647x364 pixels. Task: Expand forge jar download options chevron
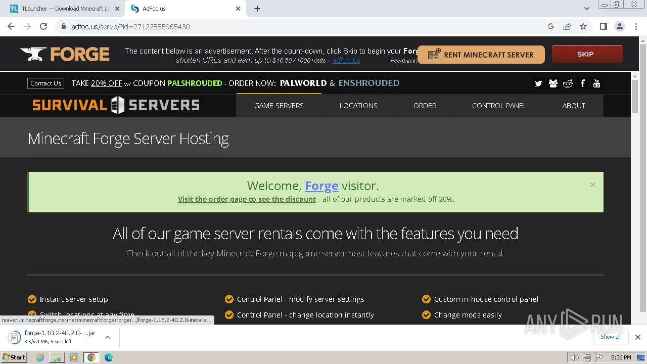[107, 337]
